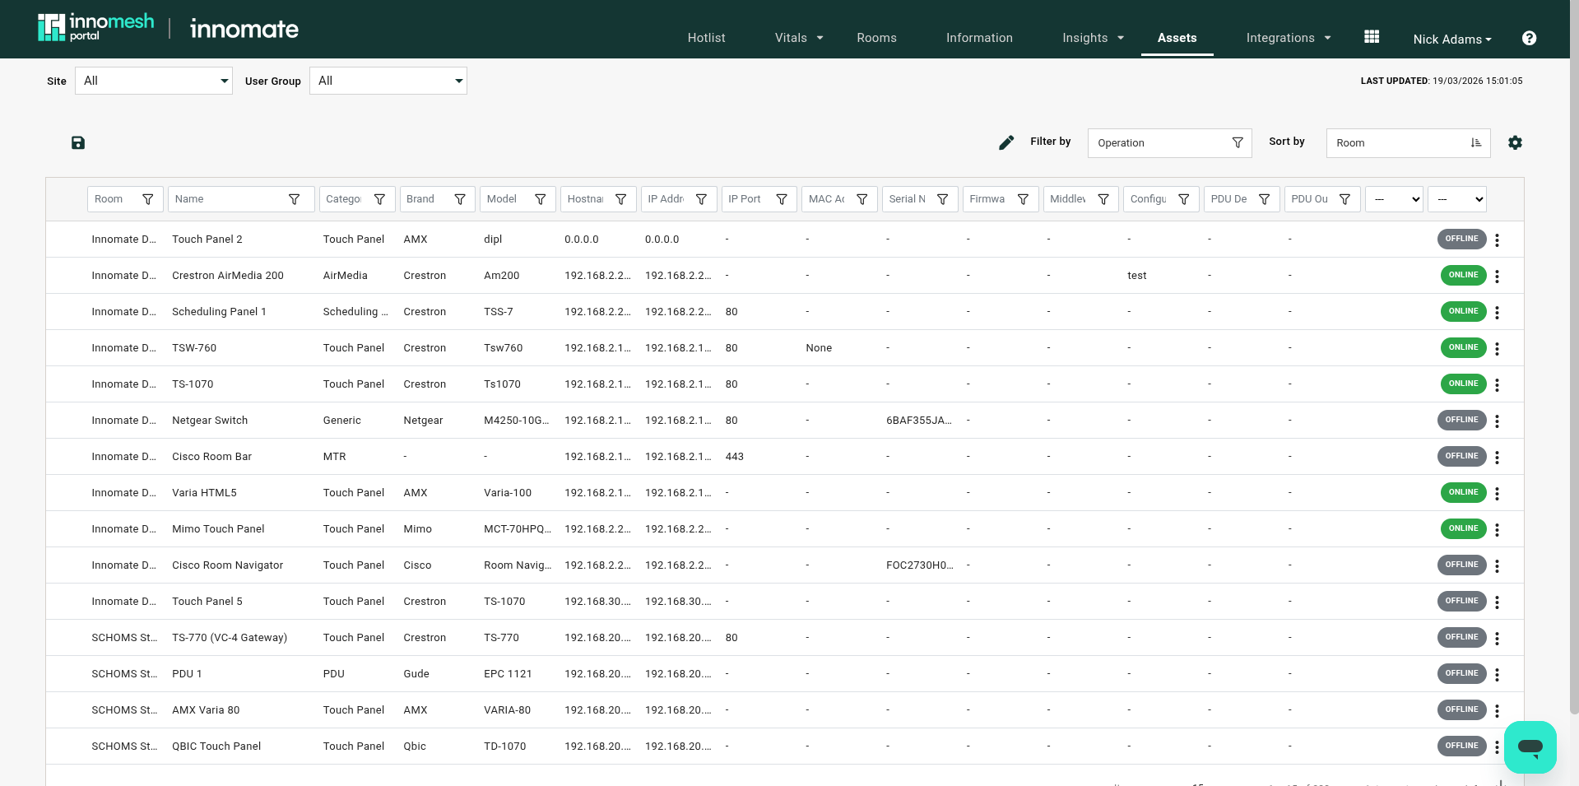This screenshot has height=786, width=1579.
Task: Expand the User Group dropdown
Action: click(388, 81)
